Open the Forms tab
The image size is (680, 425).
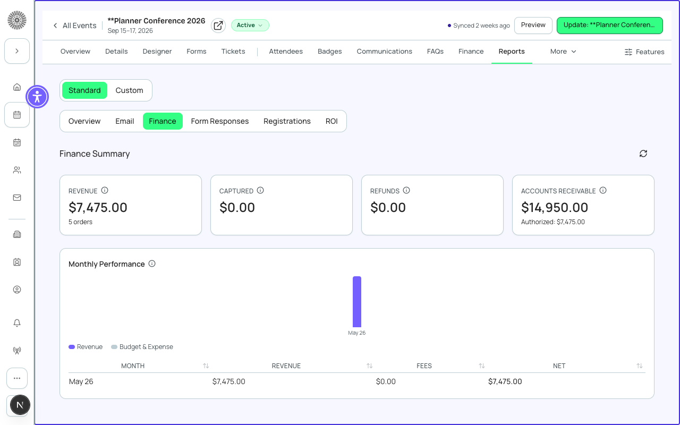click(197, 52)
